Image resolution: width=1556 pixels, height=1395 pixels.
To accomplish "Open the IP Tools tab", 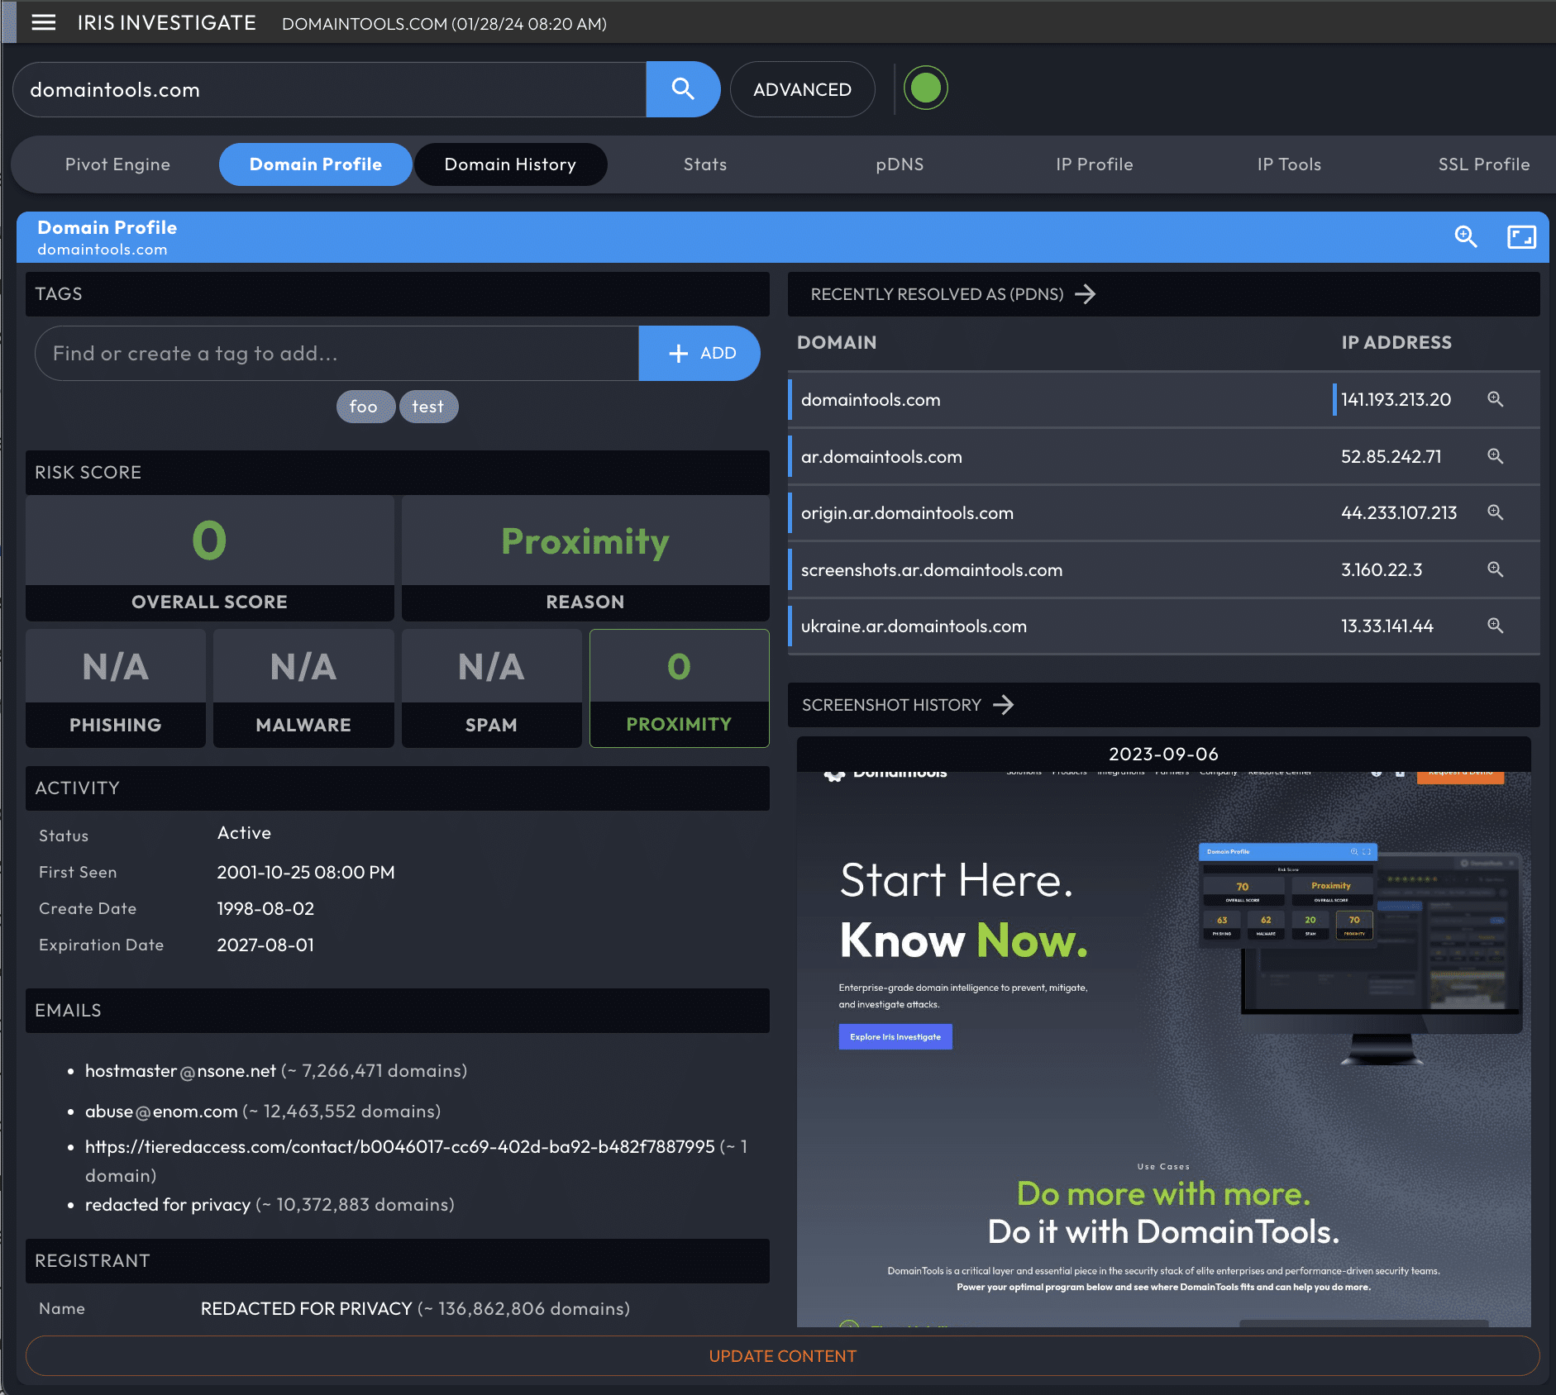I will [1289, 164].
